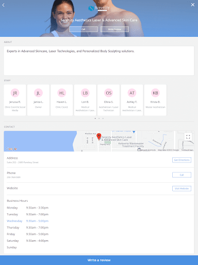Call the clinic from header button
Image resolution: width=198 pixels, height=265 pixels.
84,29
